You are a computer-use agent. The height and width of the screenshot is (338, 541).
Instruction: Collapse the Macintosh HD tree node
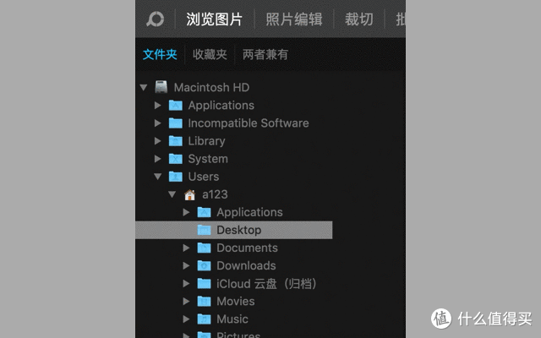144,87
